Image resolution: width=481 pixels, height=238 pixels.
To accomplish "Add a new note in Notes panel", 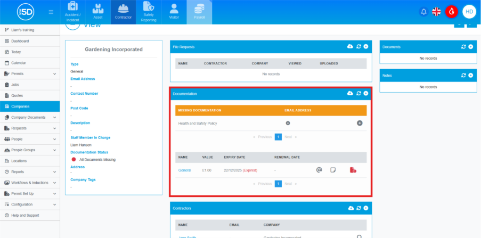I will (x=470, y=76).
